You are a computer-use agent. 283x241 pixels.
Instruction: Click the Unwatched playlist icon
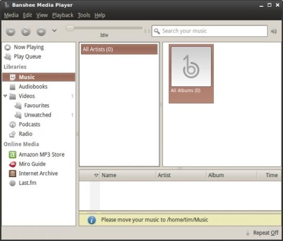pyautogui.click(x=18, y=115)
